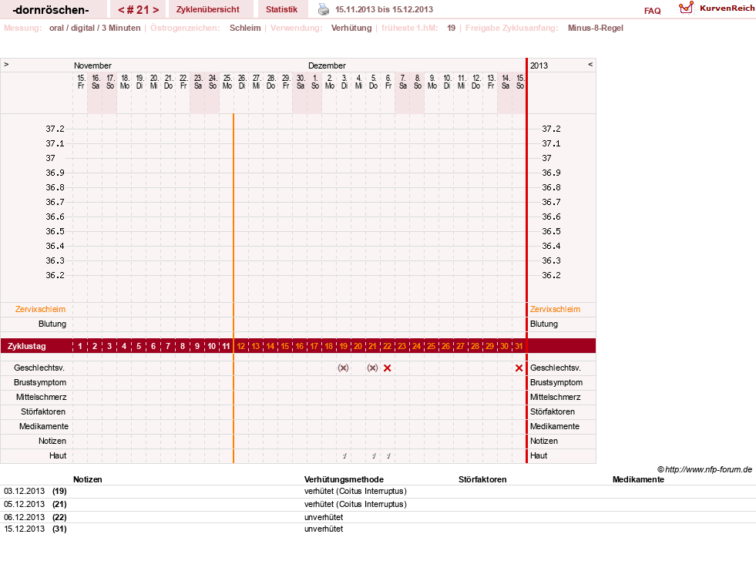Click the November month label

coord(92,65)
